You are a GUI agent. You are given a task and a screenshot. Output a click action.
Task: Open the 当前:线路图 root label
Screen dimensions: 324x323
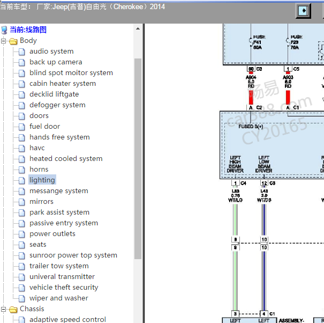pyautogui.click(x=28, y=30)
